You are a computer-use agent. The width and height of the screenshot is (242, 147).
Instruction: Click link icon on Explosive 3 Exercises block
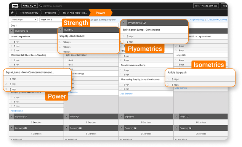[x=26, y=117]
